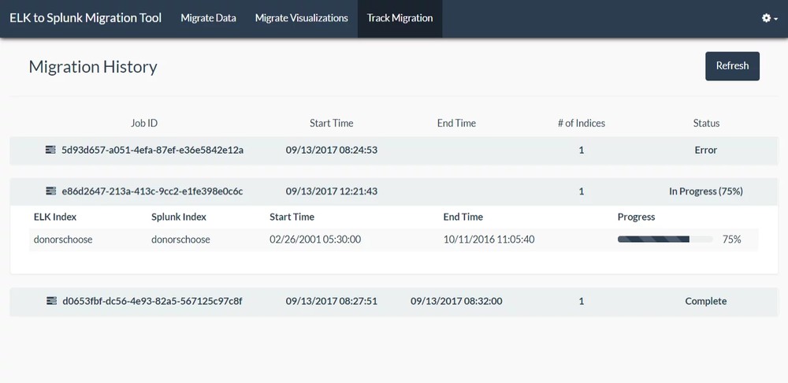Open the settings gear dropdown
Screen dimensions: 788x383
coord(769,18)
